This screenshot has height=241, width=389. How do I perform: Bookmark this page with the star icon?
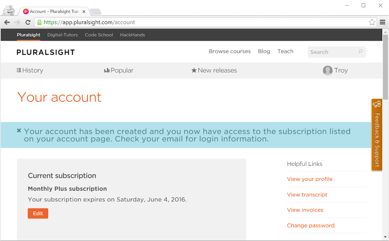[x=372, y=22]
